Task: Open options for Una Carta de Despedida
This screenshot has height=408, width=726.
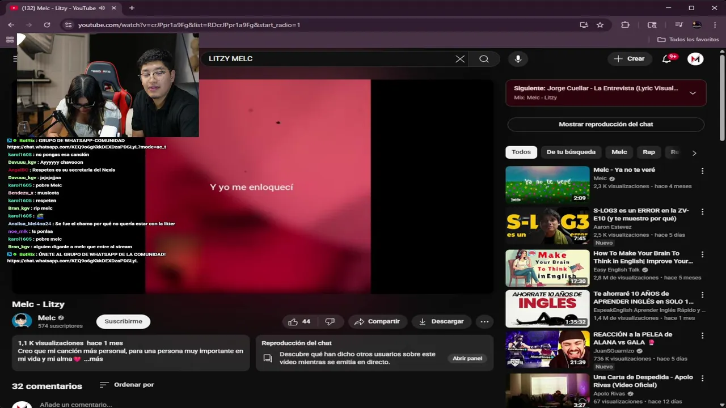Action: point(702,379)
